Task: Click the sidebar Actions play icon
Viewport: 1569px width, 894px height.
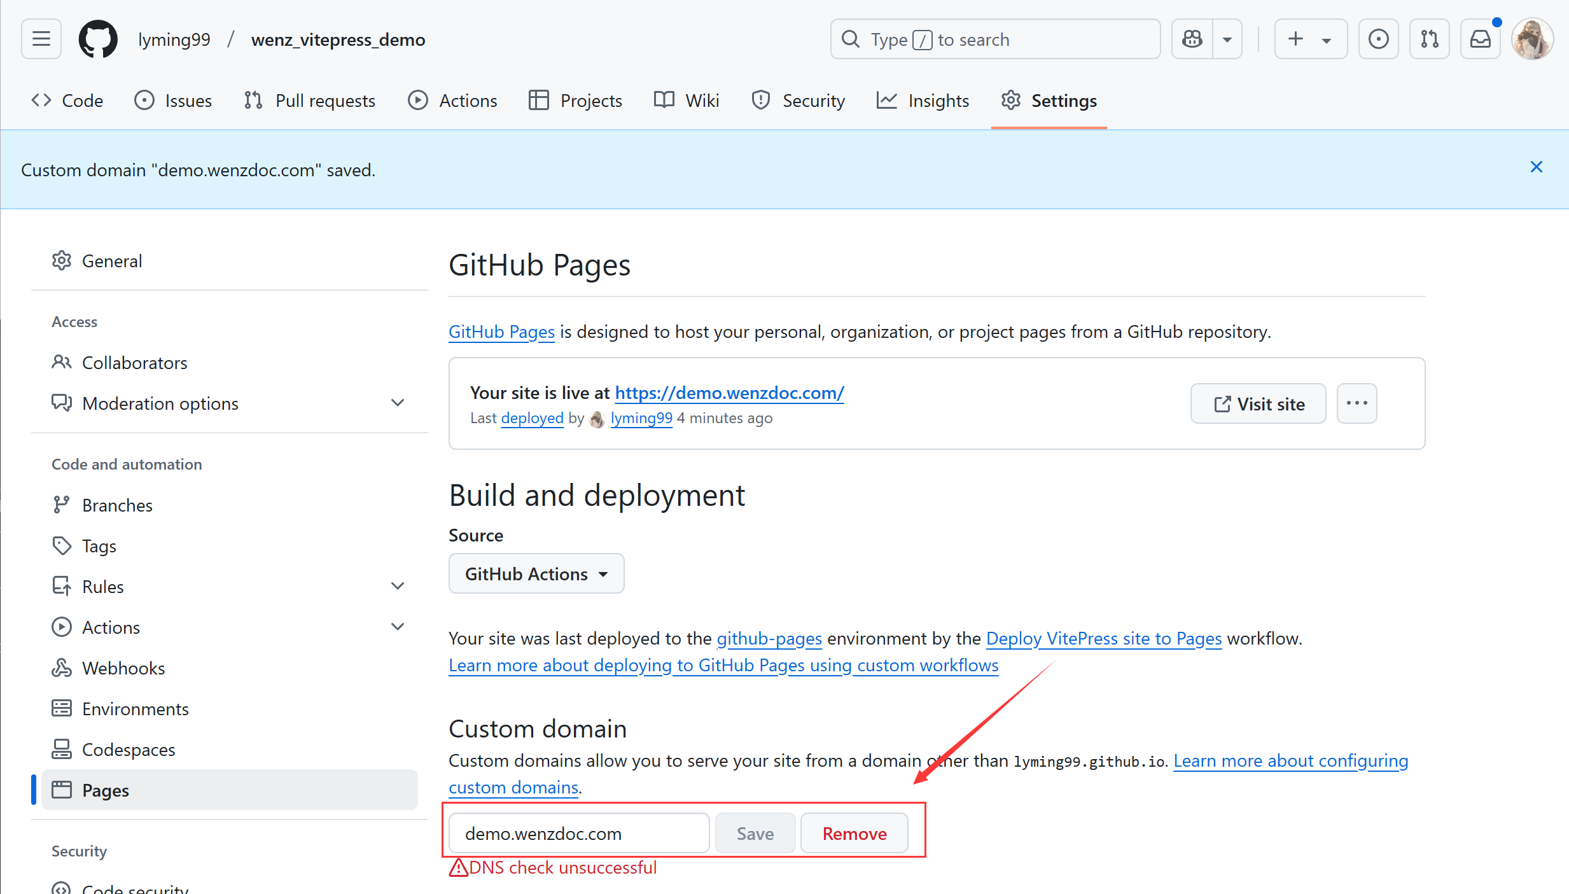Action: point(62,627)
